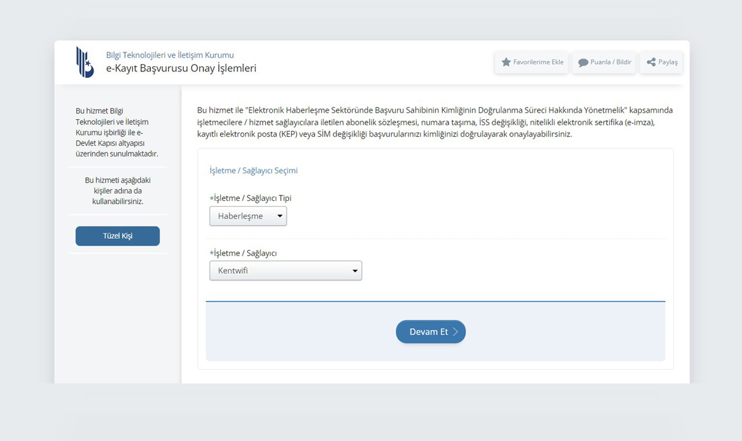This screenshot has width=742, height=441.
Task: Click the share icon
Action: click(650, 62)
